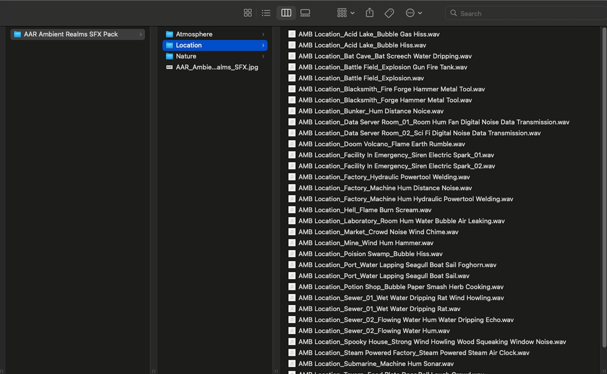
Task: Open the Nature folder
Action: (215, 56)
